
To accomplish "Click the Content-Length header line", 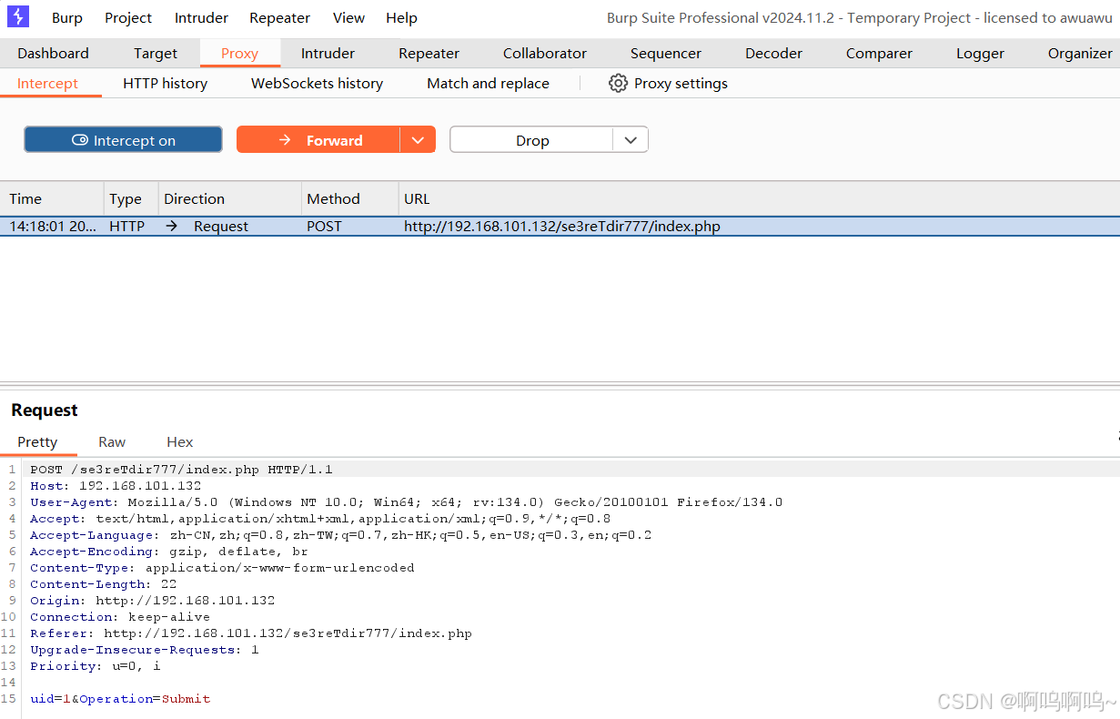I will pos(103,584).
